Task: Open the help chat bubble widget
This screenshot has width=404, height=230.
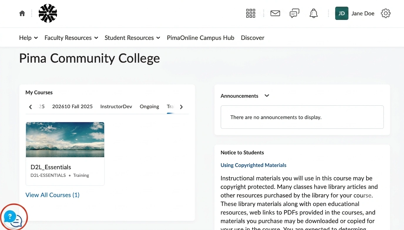Action: coord(13,219)
